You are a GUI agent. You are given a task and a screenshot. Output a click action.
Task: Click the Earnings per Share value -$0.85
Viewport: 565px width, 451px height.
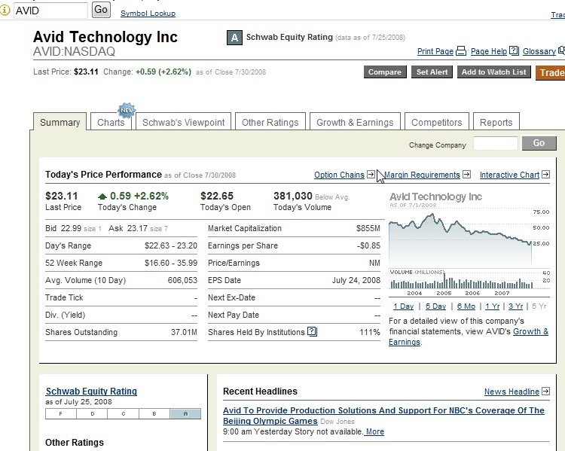pos(368,245)
